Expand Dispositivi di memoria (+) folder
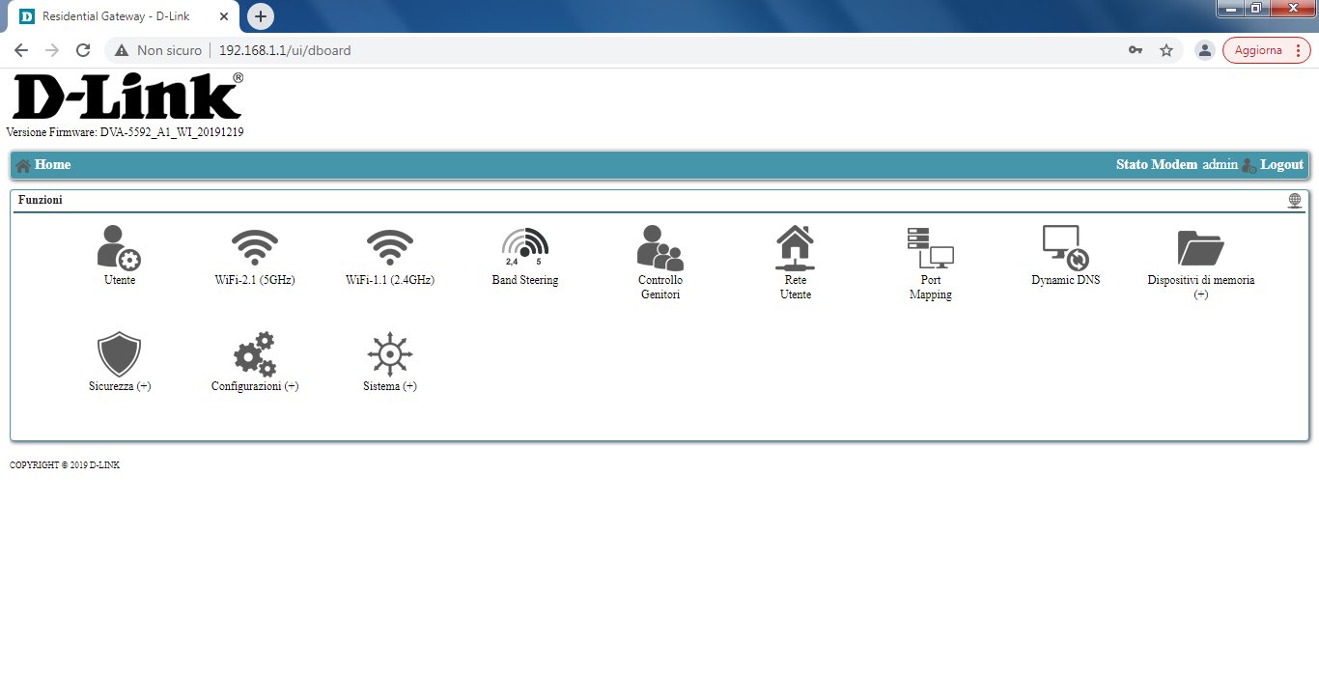 1201,248
